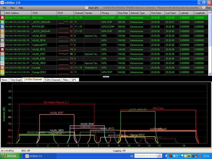Click the desktop search magnifier icon
This screenshot has height=159, width=212.
click(160, 156)
